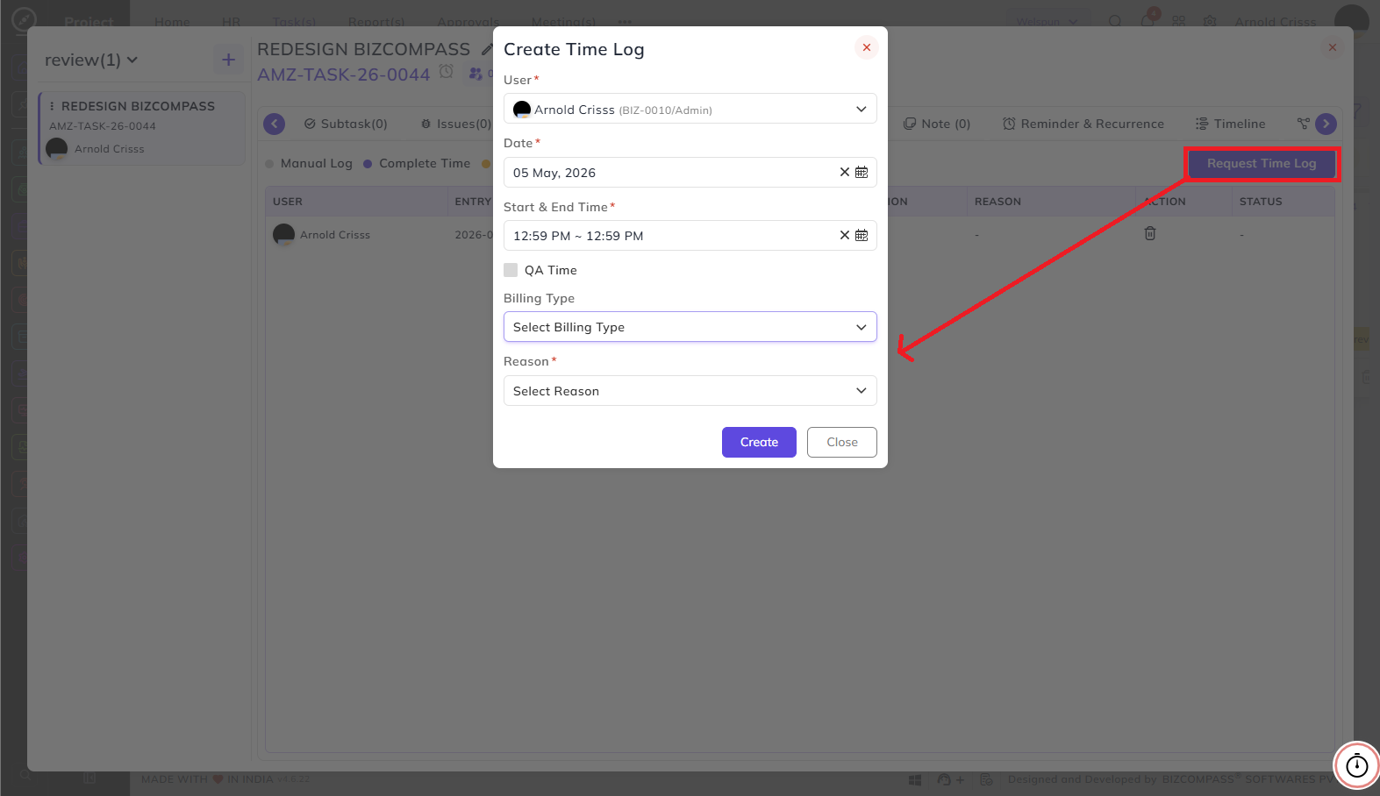The image size is (1380, 796).
Task: Click the Windows icon in the footer
Action: click(x=915, y=779)
